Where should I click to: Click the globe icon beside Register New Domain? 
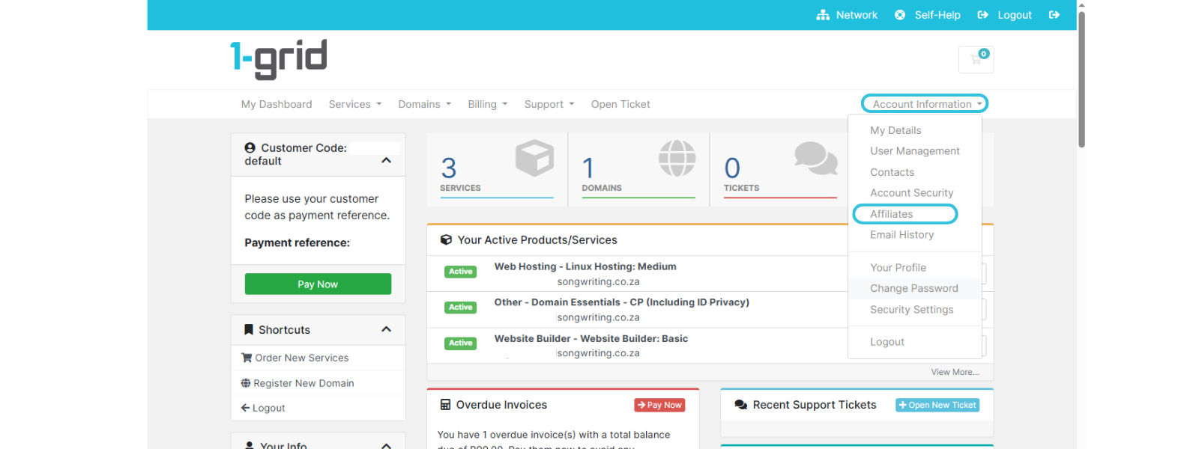click(x=246, y=383)
